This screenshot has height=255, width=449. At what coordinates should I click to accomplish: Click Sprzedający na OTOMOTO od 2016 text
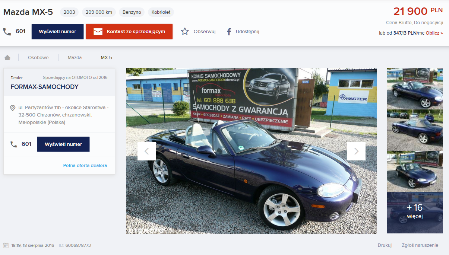pos(75,77)
